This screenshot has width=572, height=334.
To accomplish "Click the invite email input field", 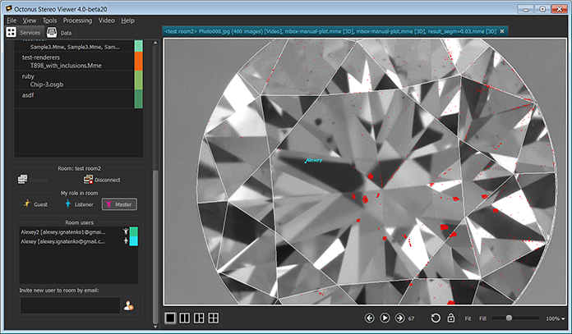I will [x=69, y=305].
